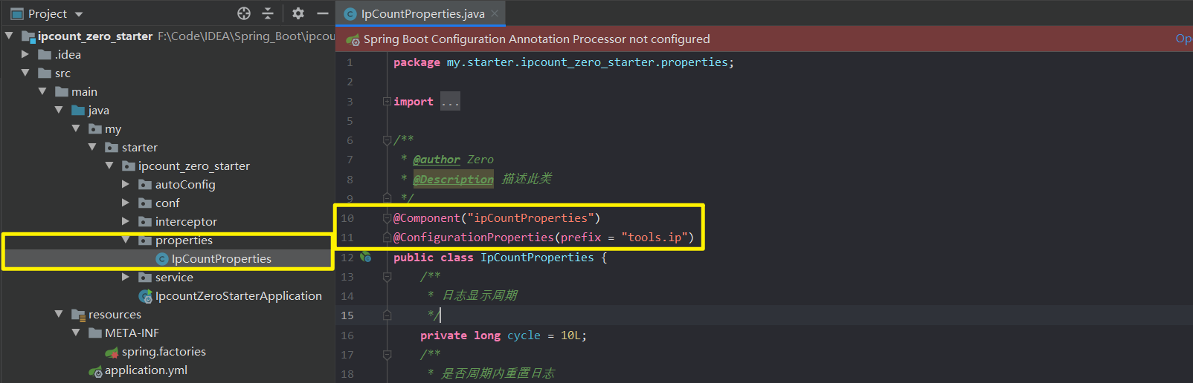Hide the Project panel with minus icon
Image resolution: width=1193 pixels, height=383 pixels.
(x=322, y=13)
